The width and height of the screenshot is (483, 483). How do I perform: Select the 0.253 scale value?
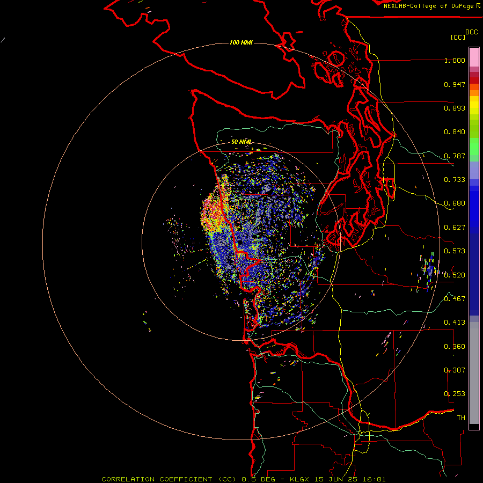click(x=455, y=394)
